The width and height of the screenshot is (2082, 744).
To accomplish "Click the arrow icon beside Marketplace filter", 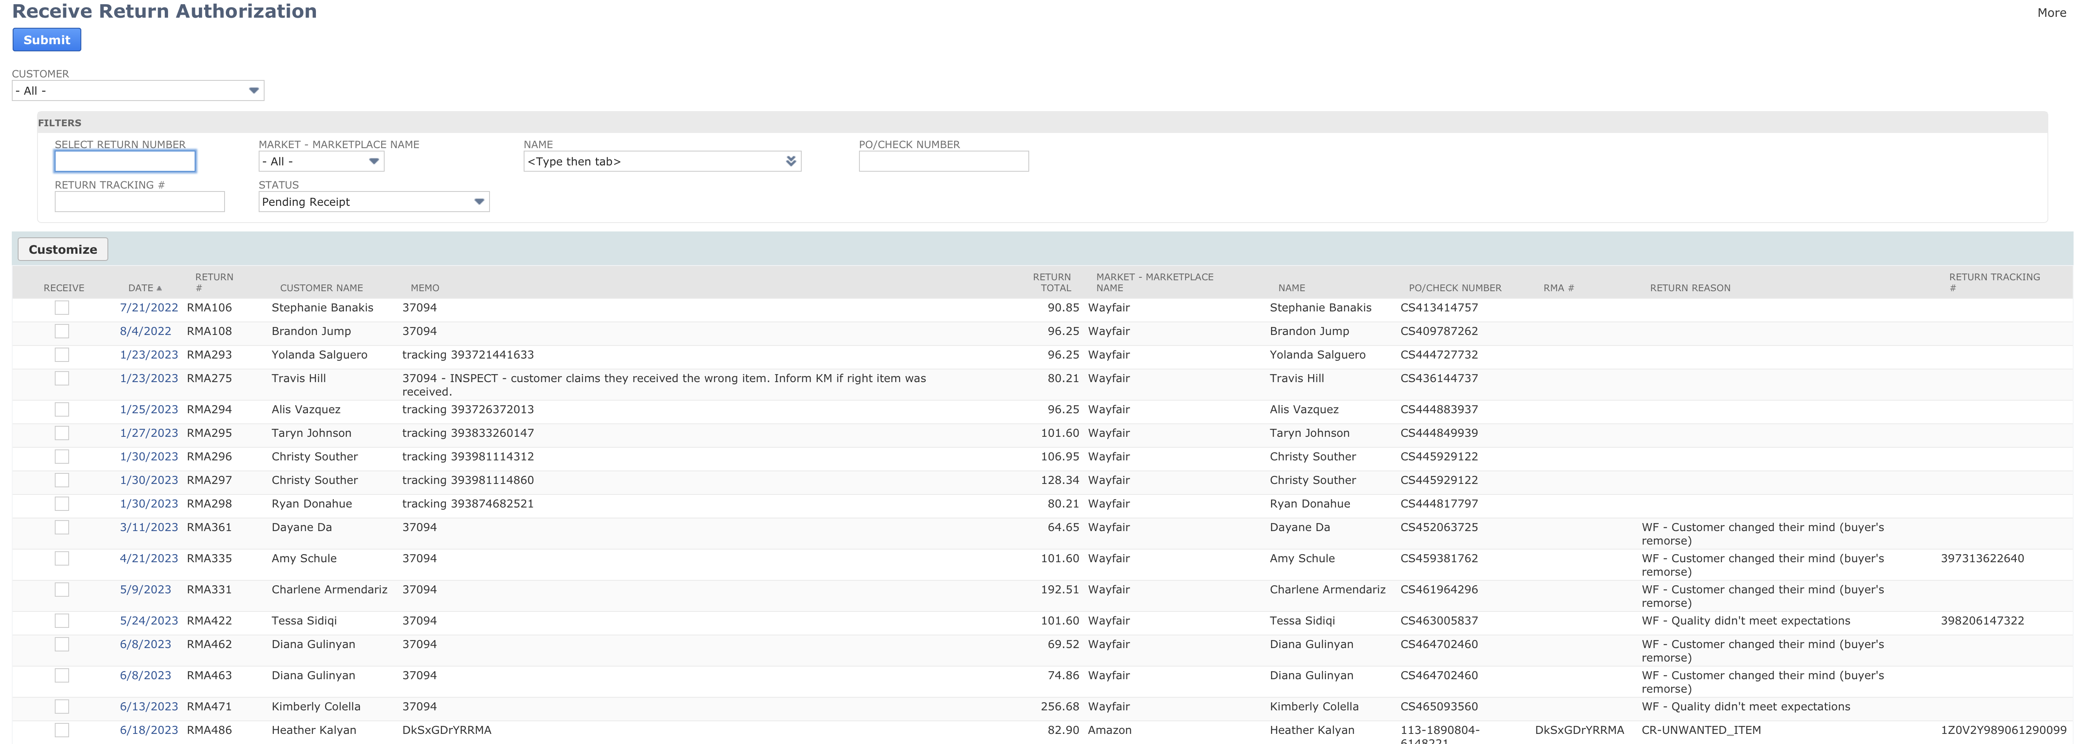I will (x=374, y=162).
